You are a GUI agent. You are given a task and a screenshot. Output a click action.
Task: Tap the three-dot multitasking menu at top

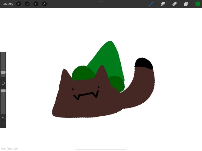click(x=101, y=2)
